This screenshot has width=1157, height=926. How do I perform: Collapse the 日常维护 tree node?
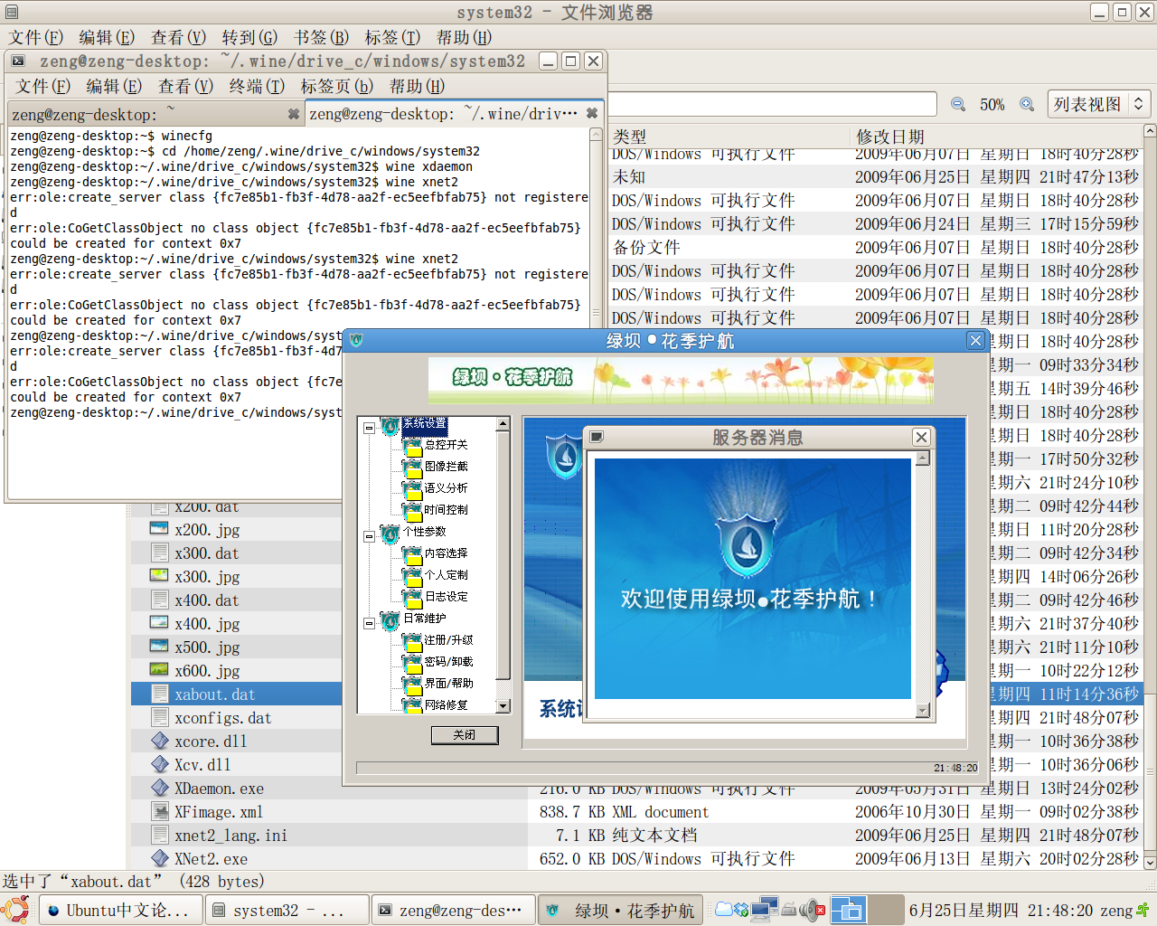point(369,623)
